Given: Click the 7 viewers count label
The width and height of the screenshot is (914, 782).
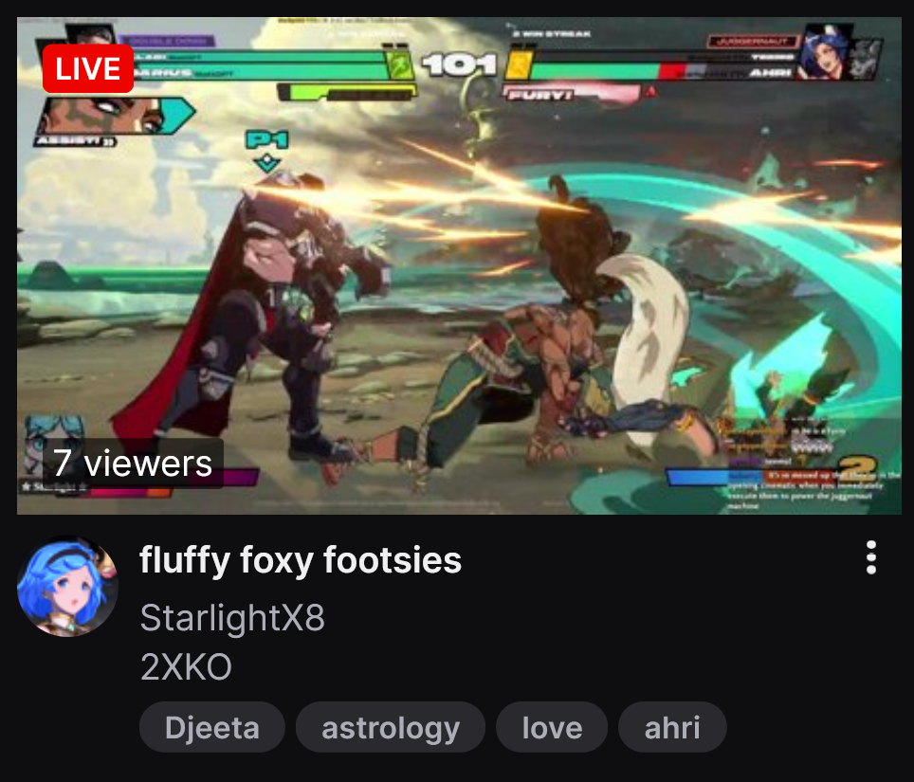Looking at the screenshot, I should 133,464.
